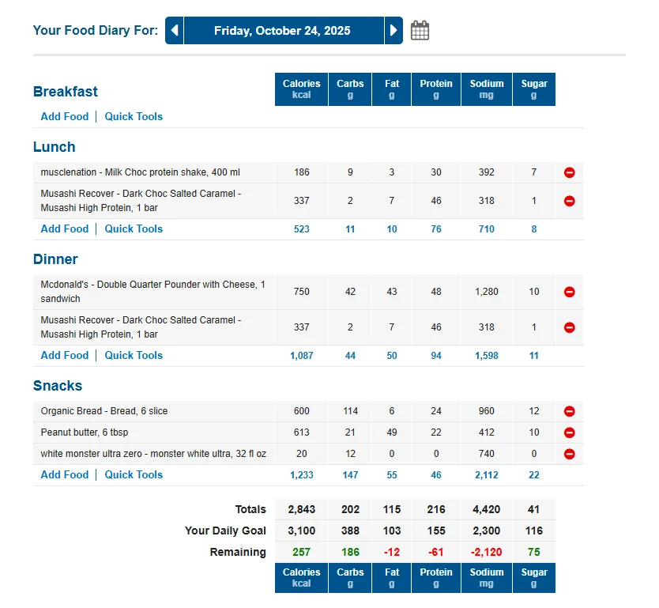Remove Organic Bread entry
The image size is (659, 608).
tap(569, 411)
